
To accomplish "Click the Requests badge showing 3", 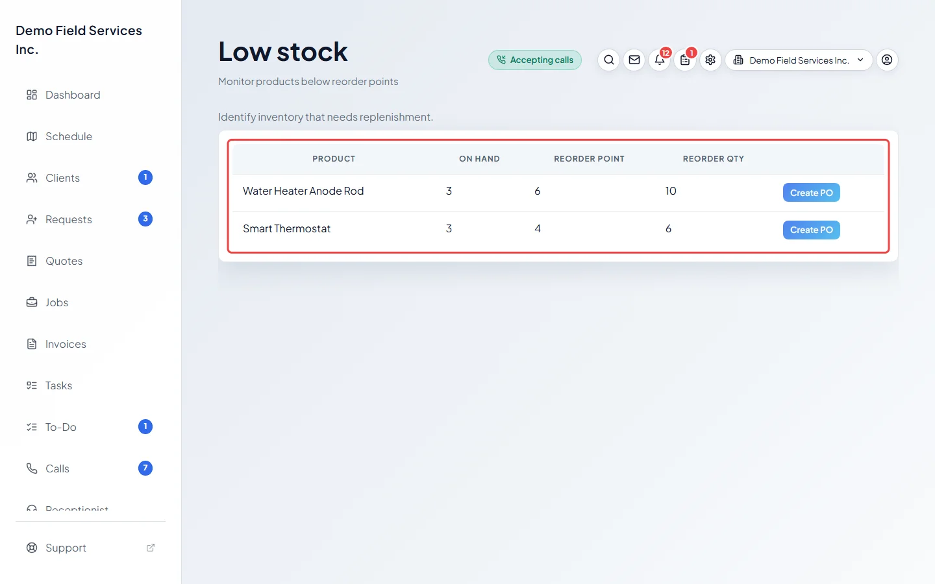I will point(145,219).
